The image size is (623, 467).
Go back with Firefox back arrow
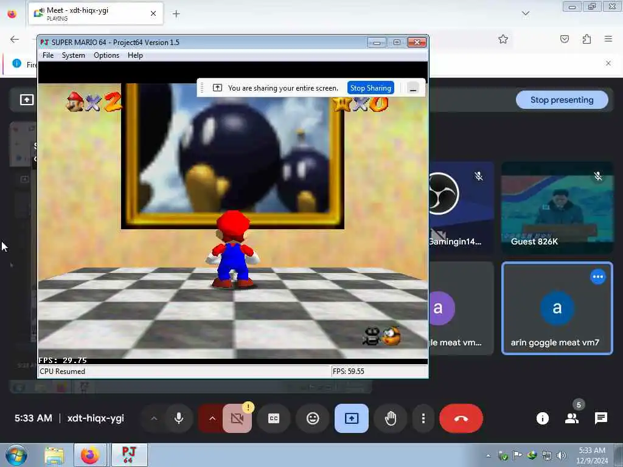[15, 39]
